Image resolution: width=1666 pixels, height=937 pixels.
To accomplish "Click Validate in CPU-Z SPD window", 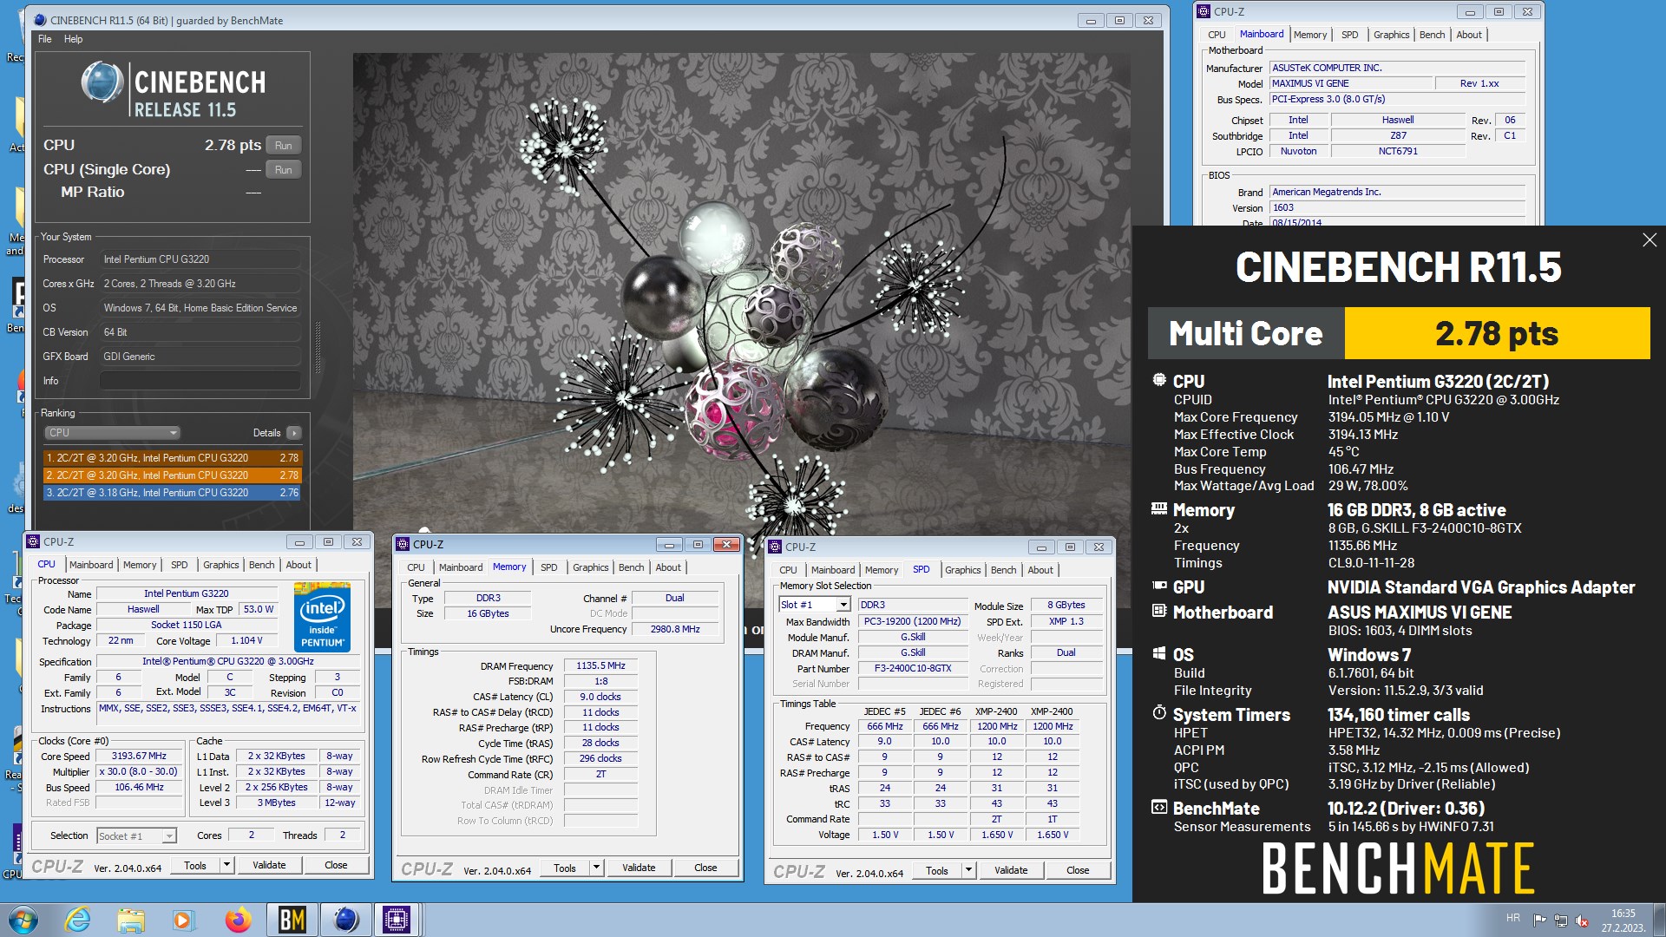I will pos(1011,870).
